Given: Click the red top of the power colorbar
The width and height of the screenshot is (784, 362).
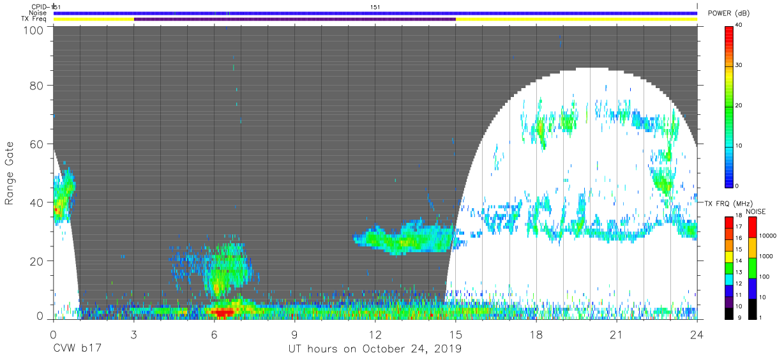Looking at the screenshot, I should [729, 32].
